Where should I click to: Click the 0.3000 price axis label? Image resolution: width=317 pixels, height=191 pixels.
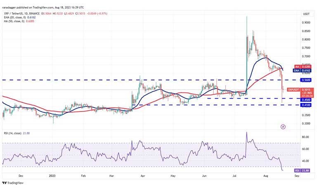coord(306,123)
